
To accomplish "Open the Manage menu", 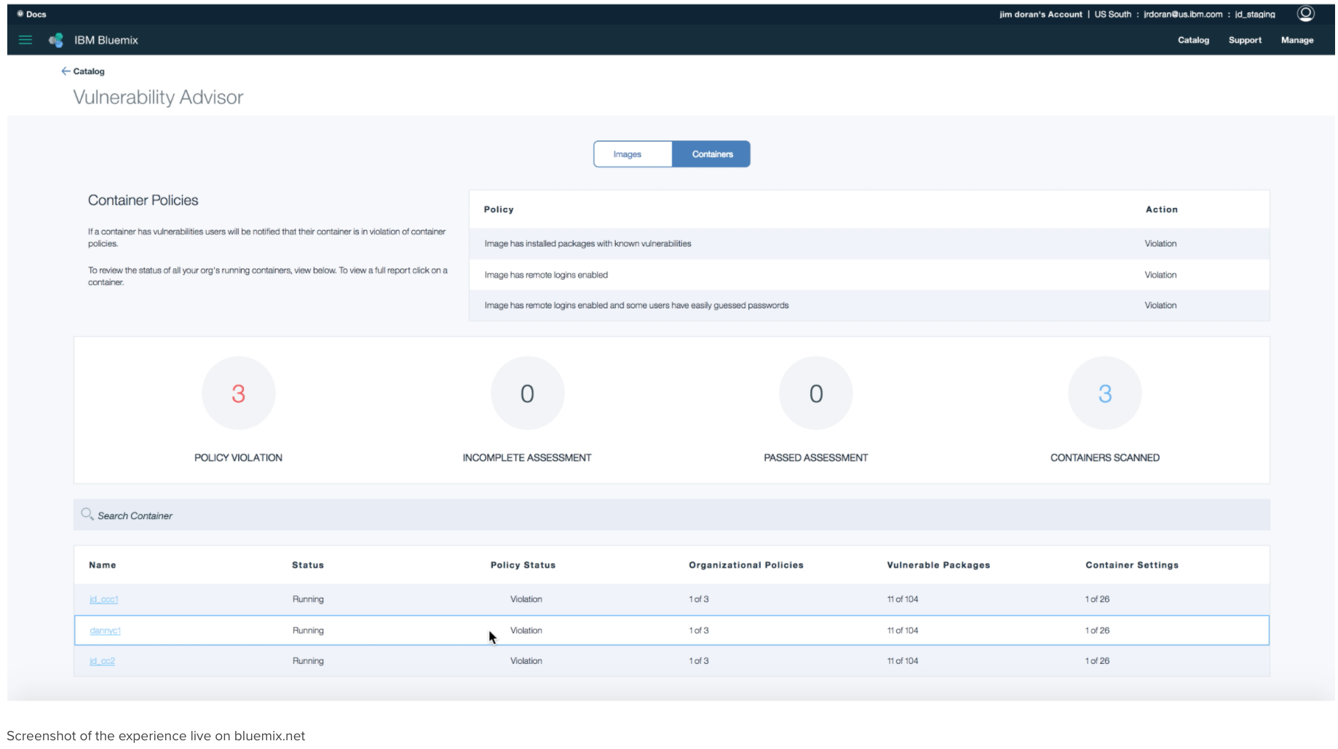I will click(x=1297, y=40).
